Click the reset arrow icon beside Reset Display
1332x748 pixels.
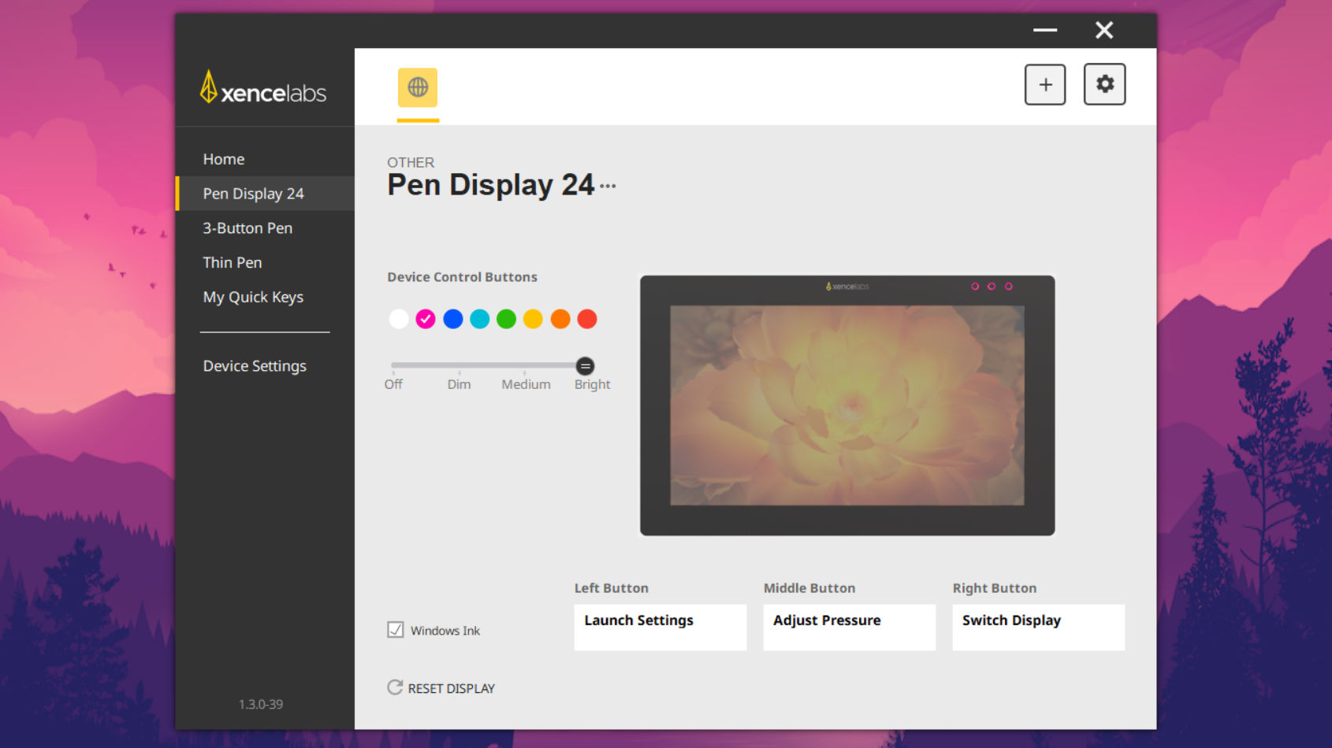pyautogui.click(x=395, y=687)
